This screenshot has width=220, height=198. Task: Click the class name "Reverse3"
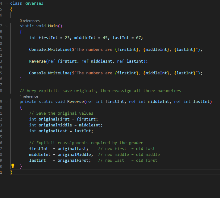coord(34,3)
